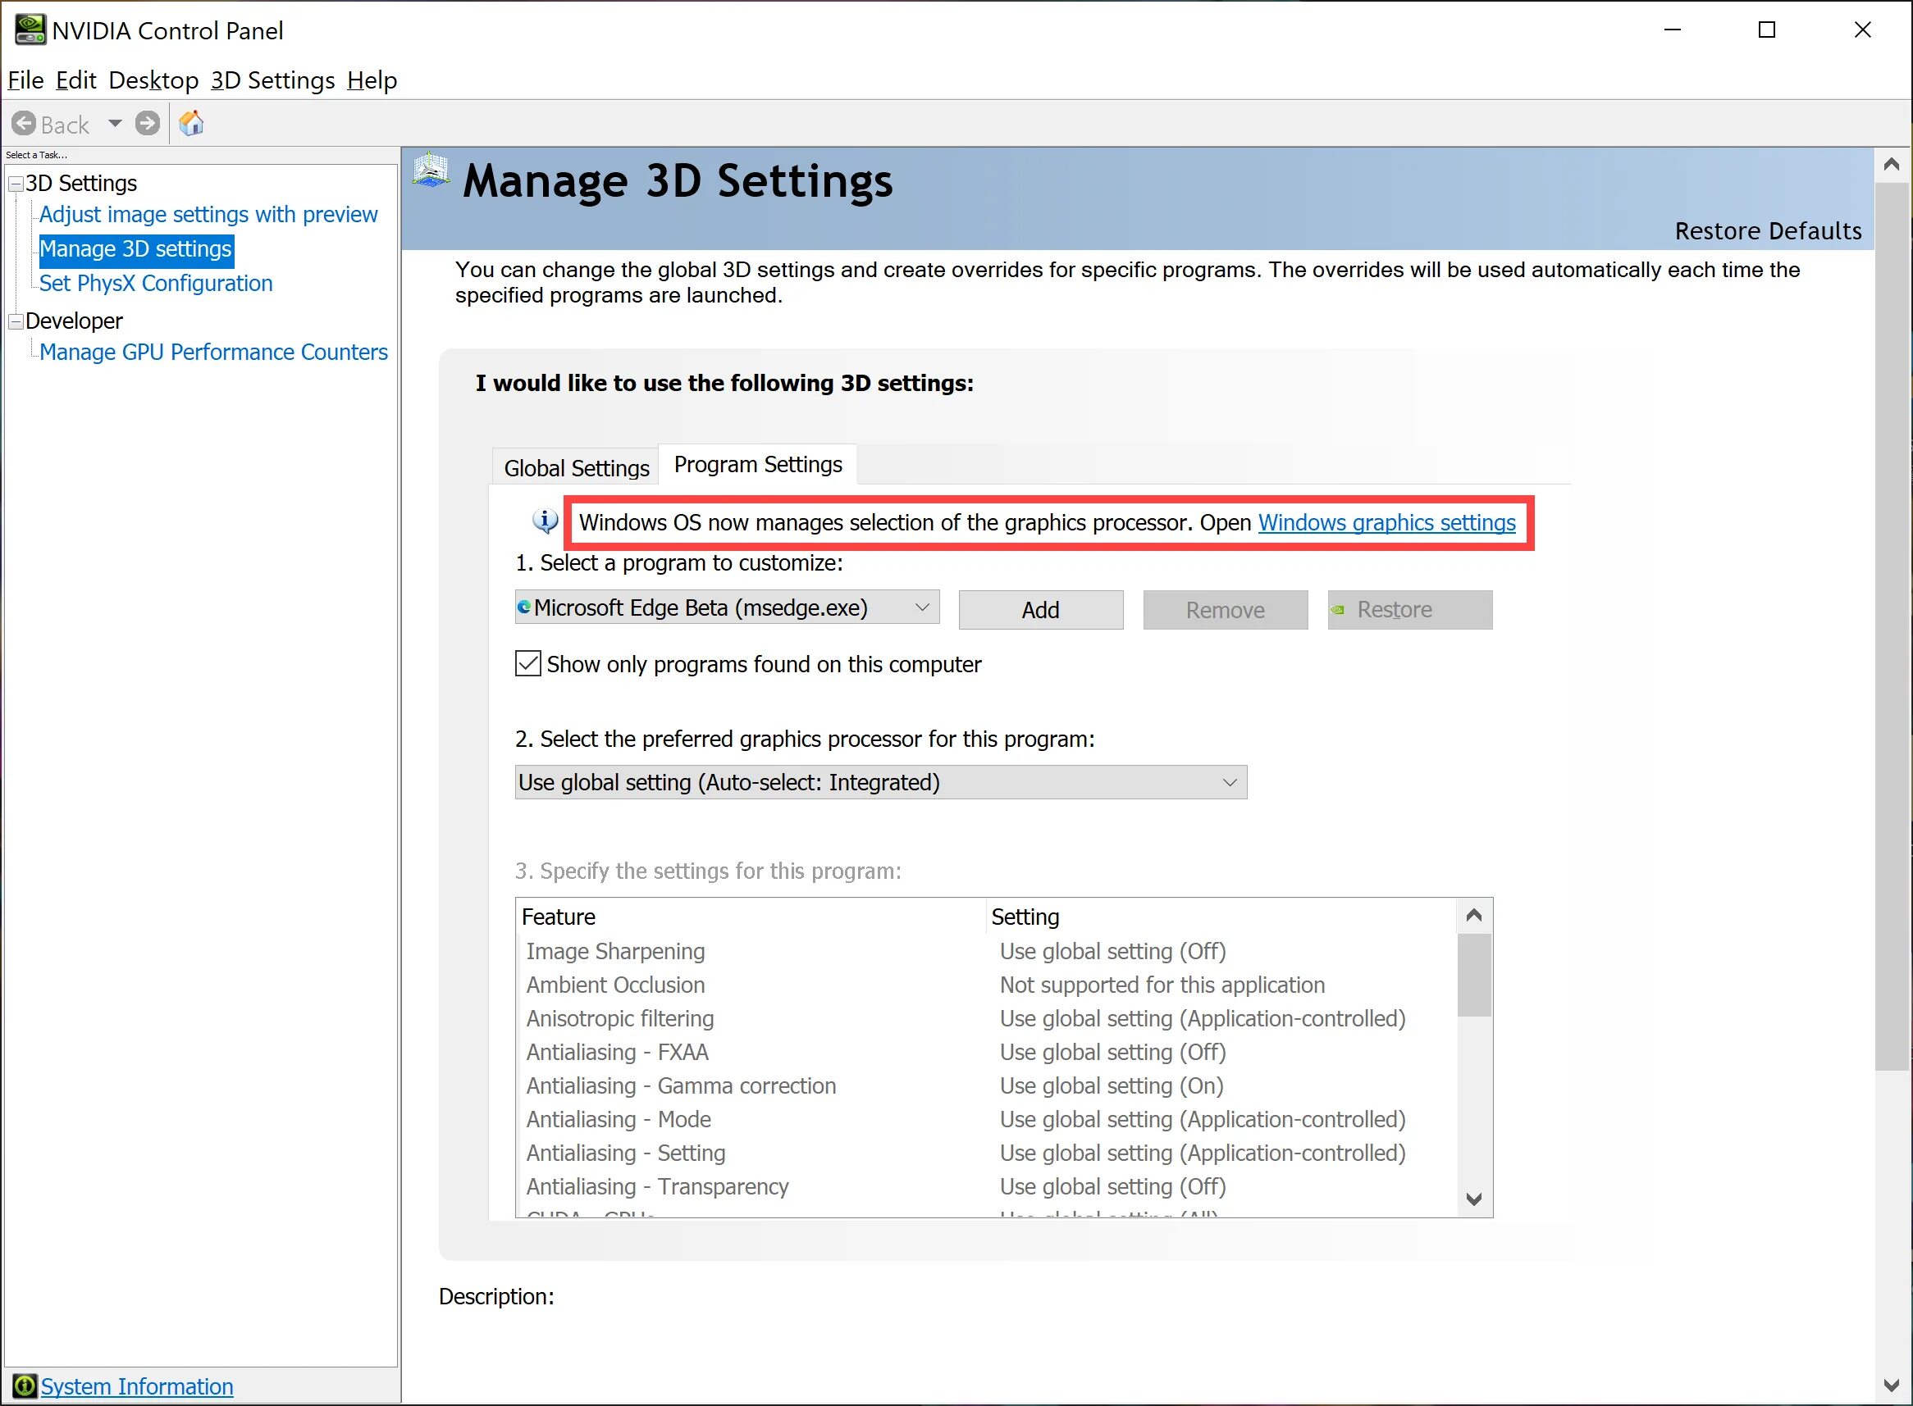Click the info icon beside Windows OS message

tap(545, 520)
